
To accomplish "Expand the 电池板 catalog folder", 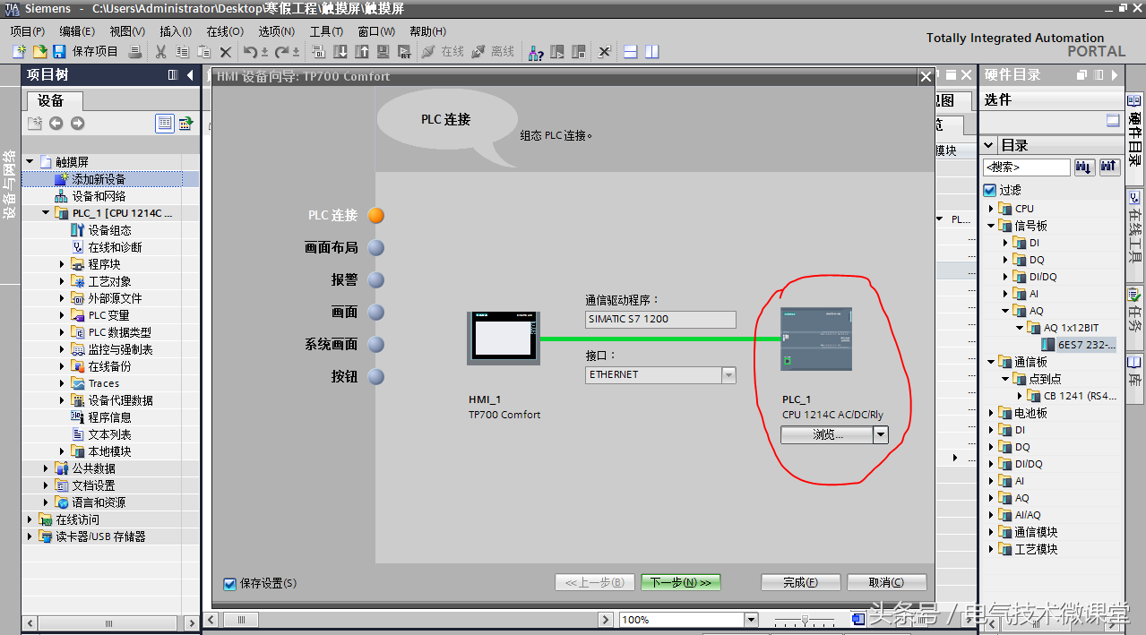I will [x=992, y=413].
